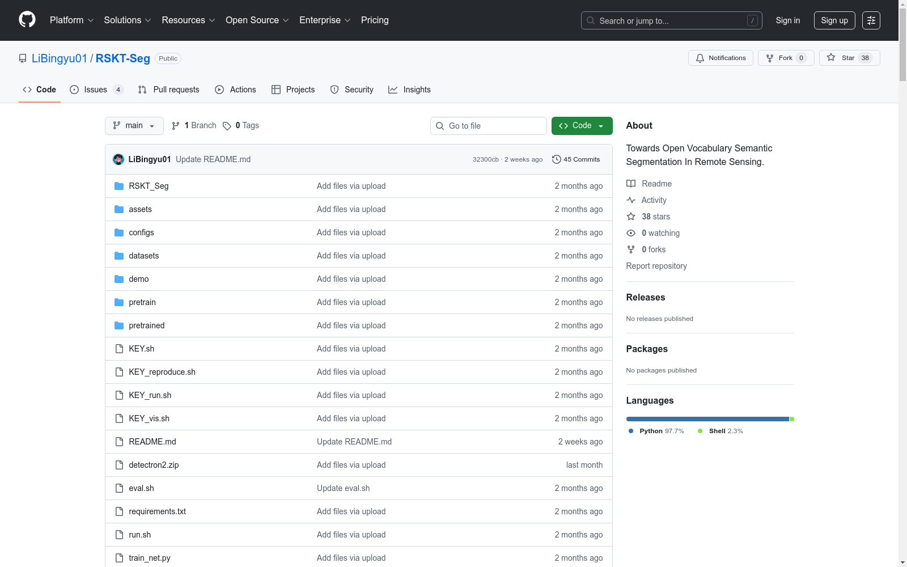Open the configs folder icon
Image resolution: width=907 pixels, height=567 pixels.
[119, 232]
